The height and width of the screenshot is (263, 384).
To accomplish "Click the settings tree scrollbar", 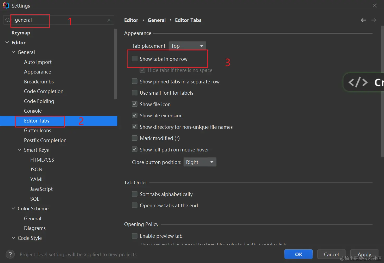I will pyautogui.click(x=116, y=64).
